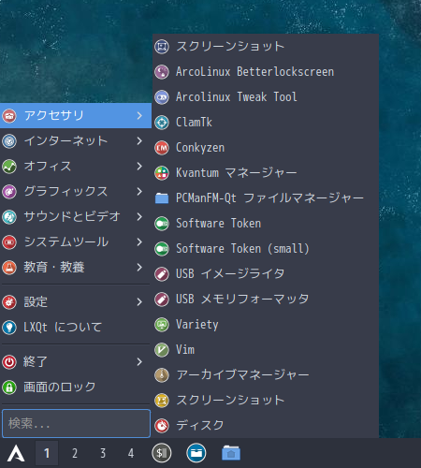This screenshot has height=468, width=421.
Task: Click the ディスク icon
Action: click(x=162, y=426)
